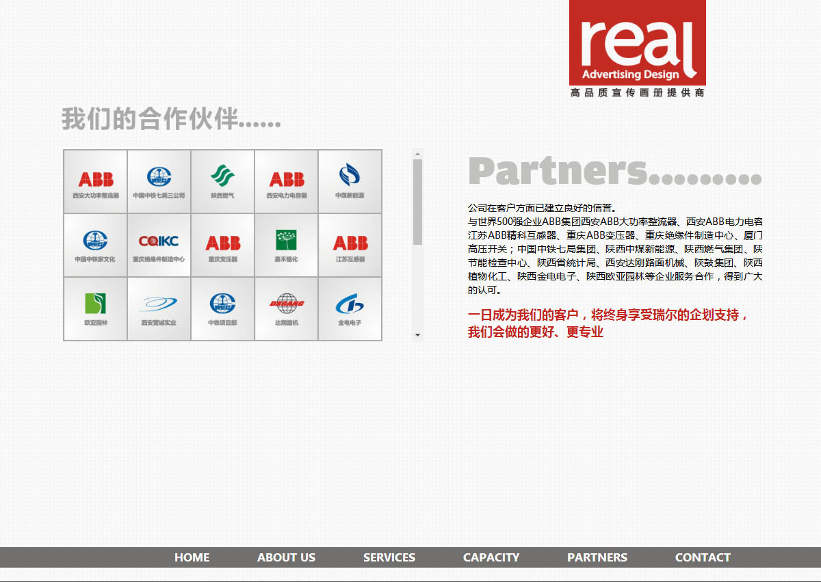
Task: Click the 达刚路机 Dagang globe logo
Action: pyautogui.click(x=287, y=308)
